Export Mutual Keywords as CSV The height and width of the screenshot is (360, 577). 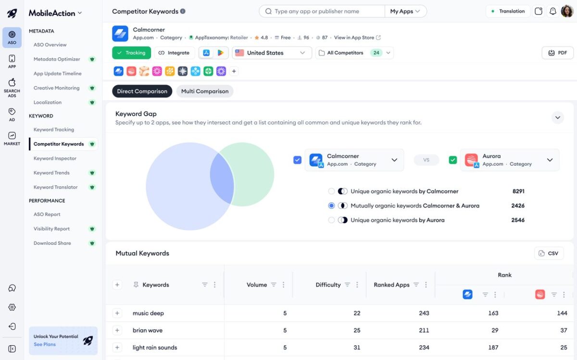(549, 253)
